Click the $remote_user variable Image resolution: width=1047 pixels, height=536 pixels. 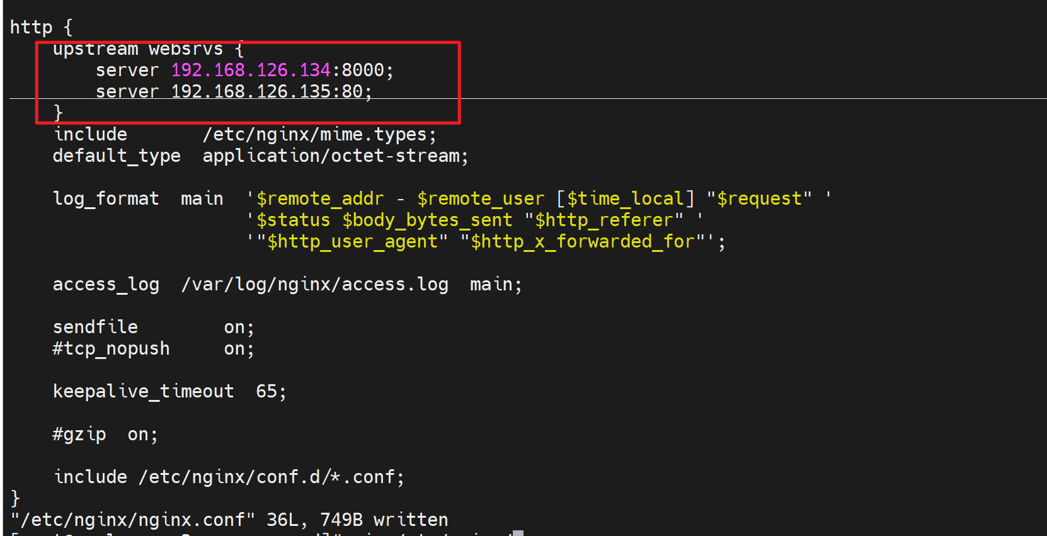tap(481, 199)
